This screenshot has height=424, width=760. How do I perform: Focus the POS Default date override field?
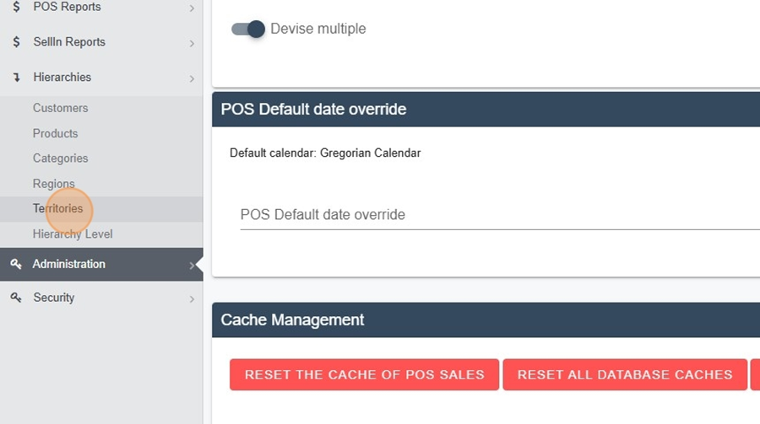pyautogui.click(x=500, y=215)
